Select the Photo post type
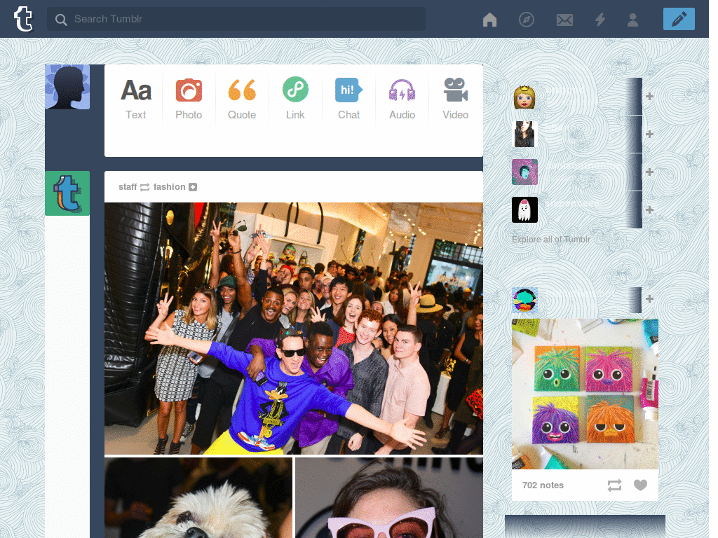 tap(189, 98)
